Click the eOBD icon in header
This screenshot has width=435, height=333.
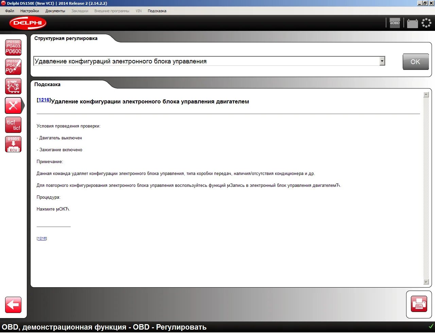[x=395, y=23]
